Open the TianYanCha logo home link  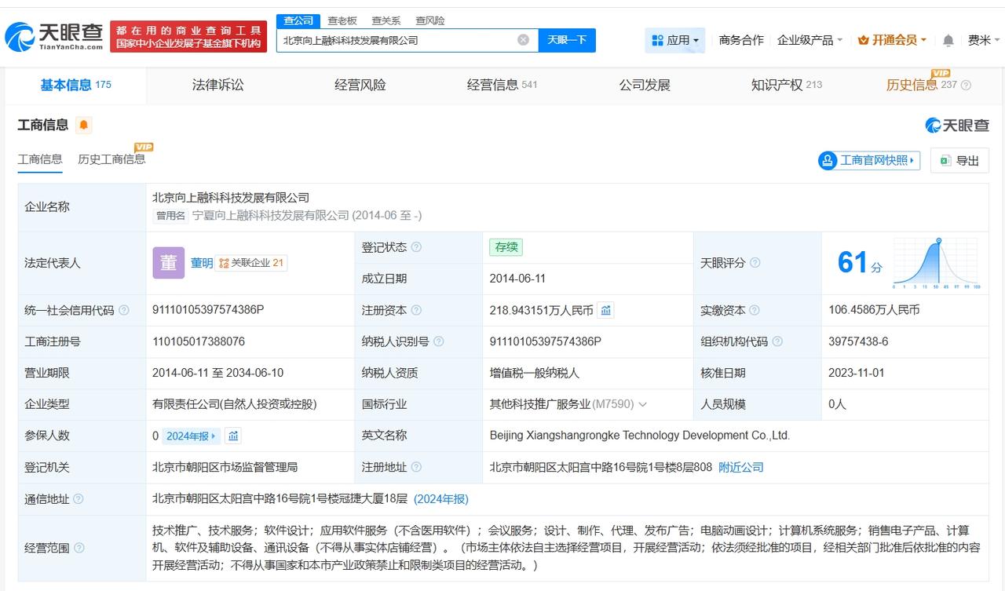[53, 36]
